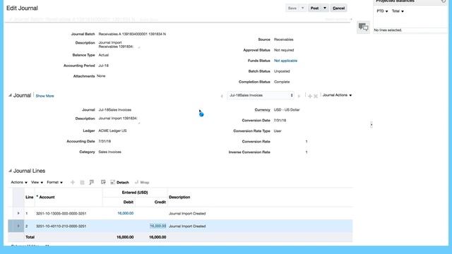Open the Actions menu in Journal Lines
The image size is (452, 254).
(x=19, y=182)
